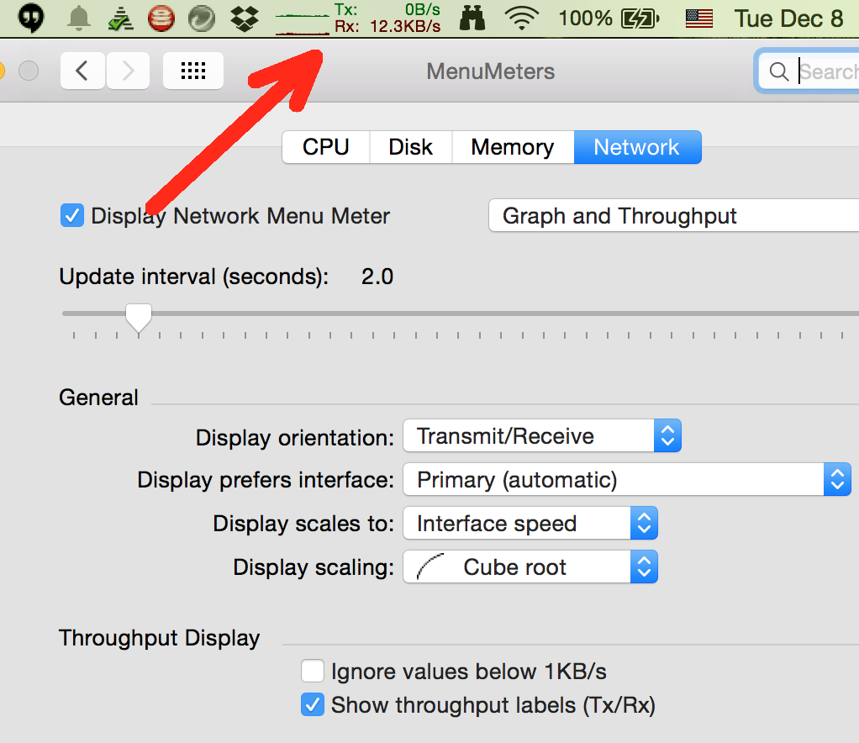Click the Hangouts icon in menu bar
Viewport: 859px width, 743px height.
pos(32,18)
